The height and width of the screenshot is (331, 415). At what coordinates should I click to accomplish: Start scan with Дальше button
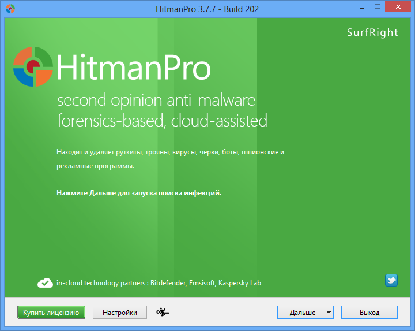tap(301, 312)
